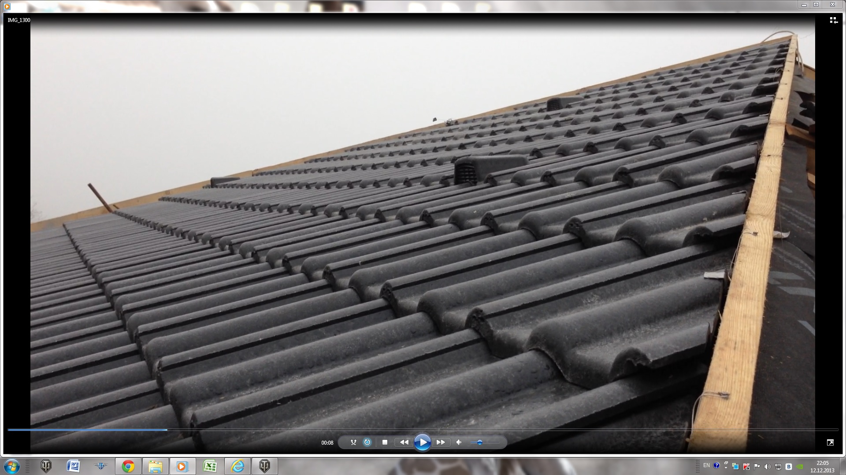Open network connection tray icon
Image resolution: width=846 pixels, height=475 pixels.
778,467
